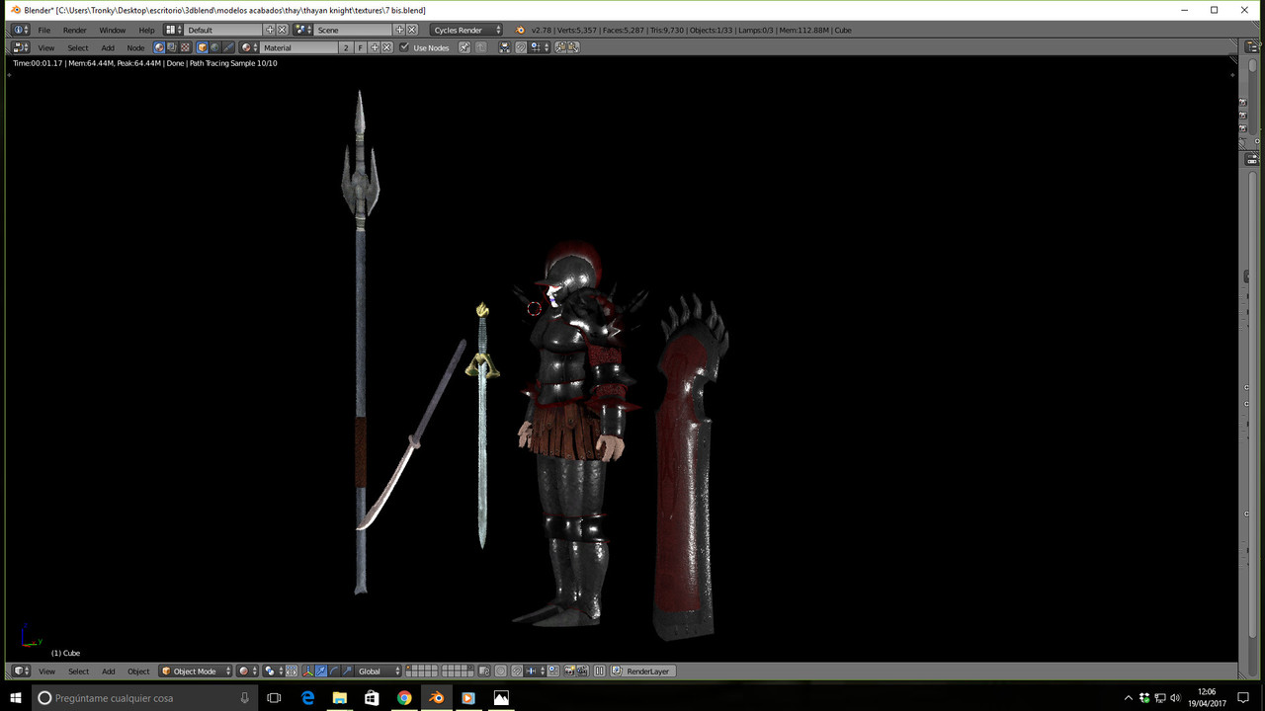This screenshot has height=711, width=1265.
Task: Click the pin node tree icon
Action: coord(464,47)
